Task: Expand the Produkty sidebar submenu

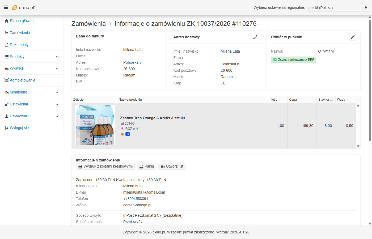Action: (x=57, y=57)
